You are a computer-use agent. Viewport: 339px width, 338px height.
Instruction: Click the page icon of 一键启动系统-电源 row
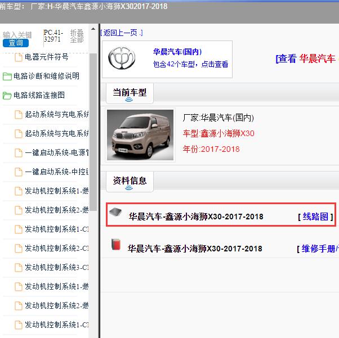point(19,153)
